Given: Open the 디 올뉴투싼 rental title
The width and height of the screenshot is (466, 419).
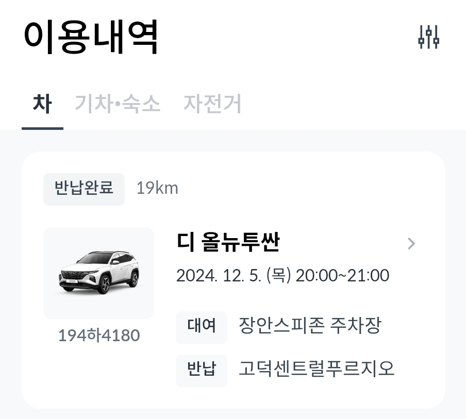Looking at the screenshot, I should coord(228,242).
